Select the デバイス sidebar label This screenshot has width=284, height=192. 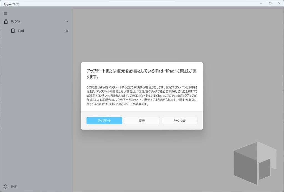point(16,22)
